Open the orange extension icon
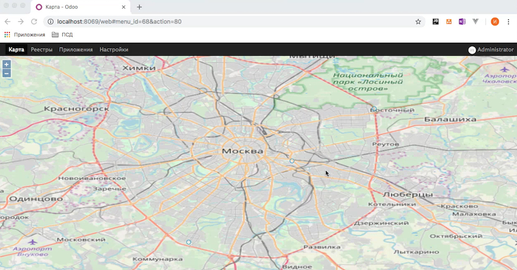This screenshot has width=517, height=270. [x=449, y=21]
